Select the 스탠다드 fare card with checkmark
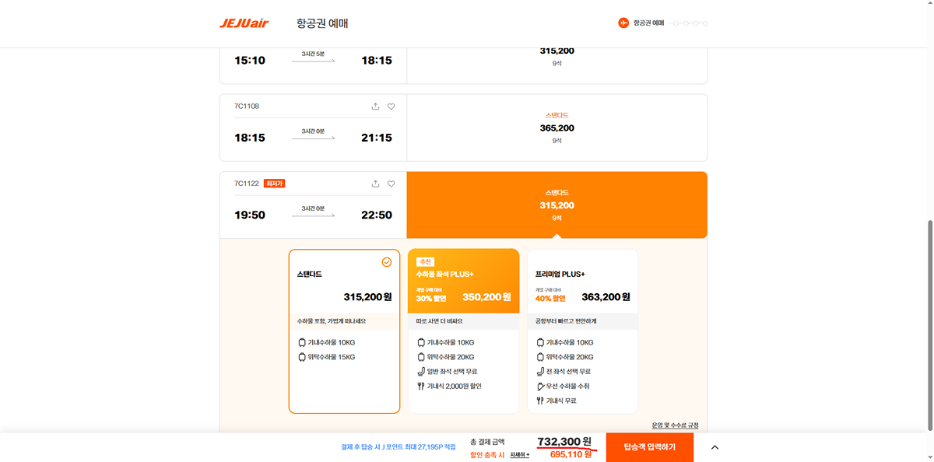Screen dimensions: 934x462 [x=344, y=331]
